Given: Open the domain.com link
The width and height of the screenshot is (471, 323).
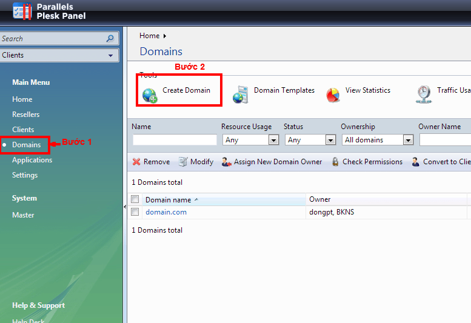Looking at the screenshot, I should 166,212.
